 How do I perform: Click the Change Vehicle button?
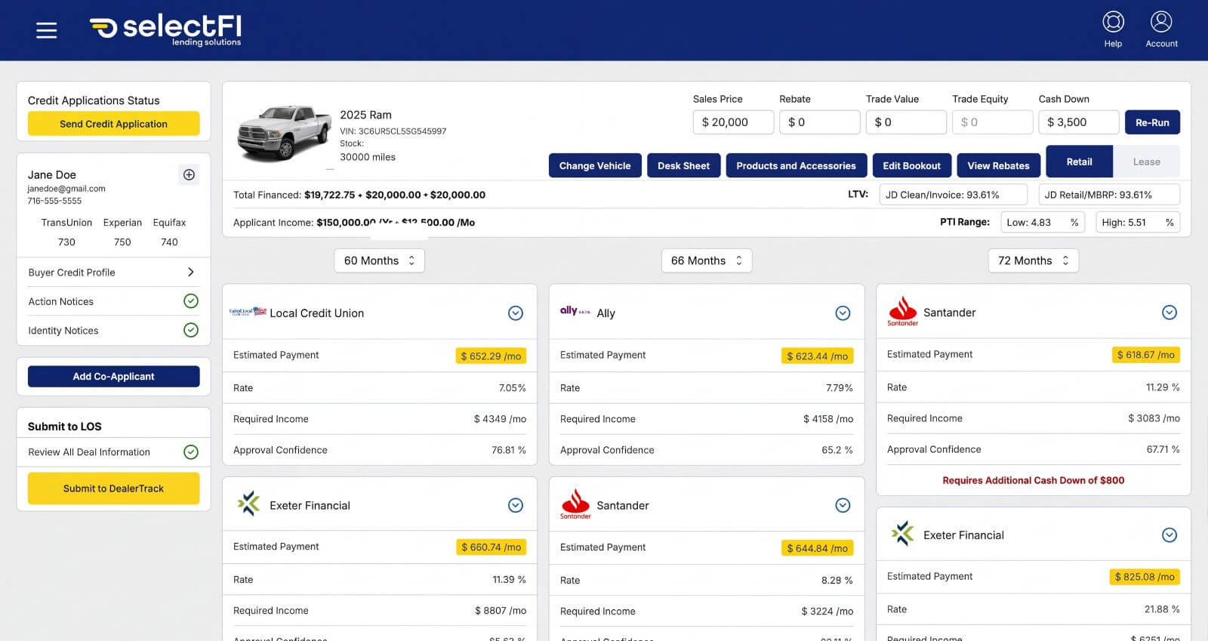[595, 165]
